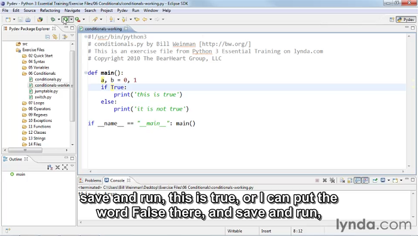Maximize the editor area
418x236 pixels.
(413, 27)
